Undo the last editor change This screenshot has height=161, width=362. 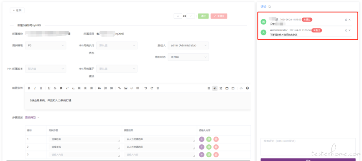(145, 88)
